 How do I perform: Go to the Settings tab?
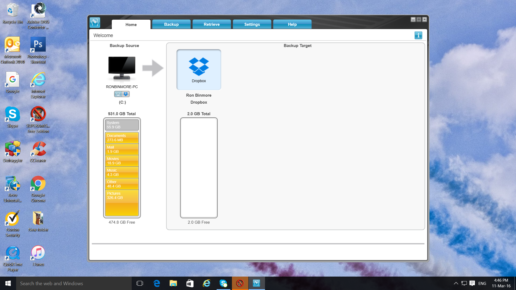[x=252, y=24]
